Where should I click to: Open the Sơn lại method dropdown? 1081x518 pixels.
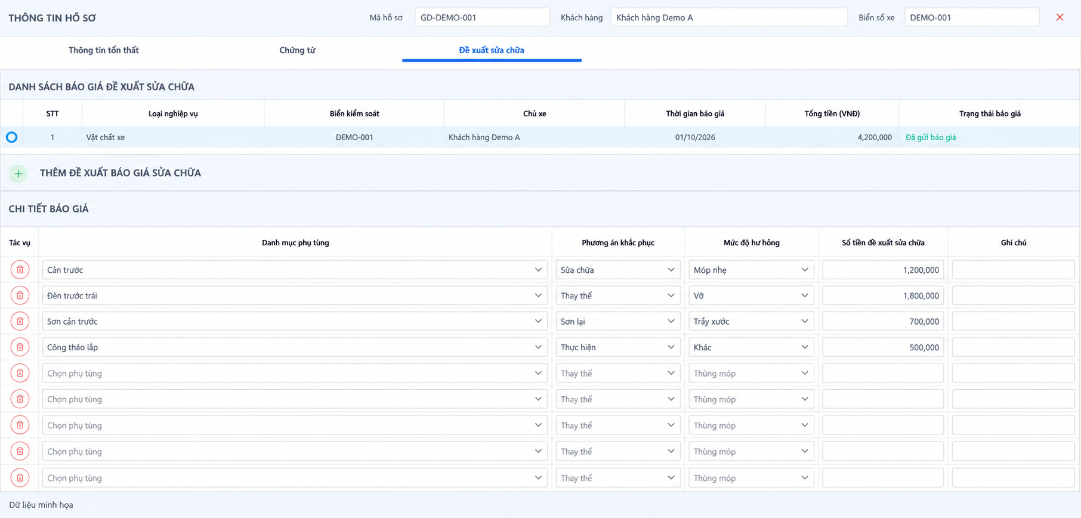[618, 321]
